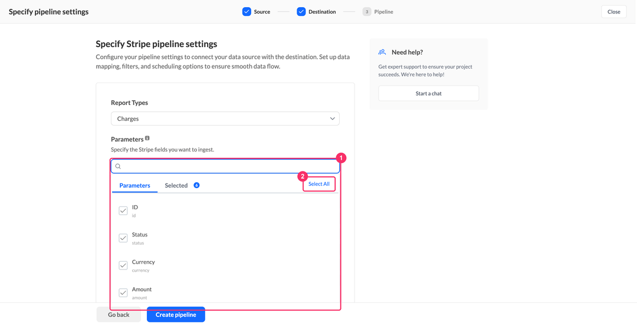Start a chat with support
Viewport: 637px width, 326px height.
[x=429, y=93]
